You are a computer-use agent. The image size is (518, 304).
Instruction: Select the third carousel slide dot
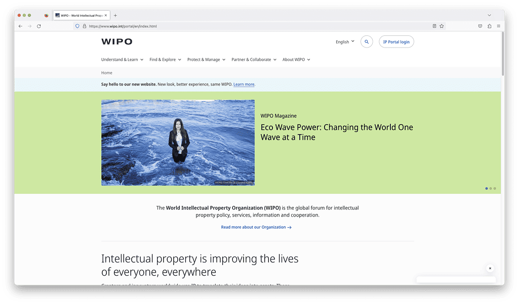pyautogui.click(x=495, y=189)
